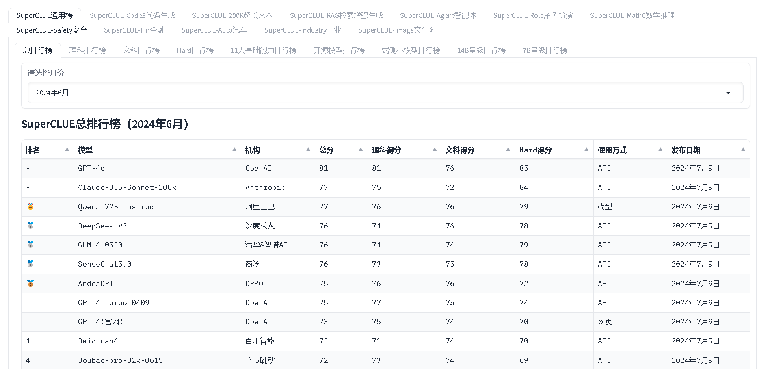
Task: Click the sort triangle on the 排名 column
Action: 67,150
